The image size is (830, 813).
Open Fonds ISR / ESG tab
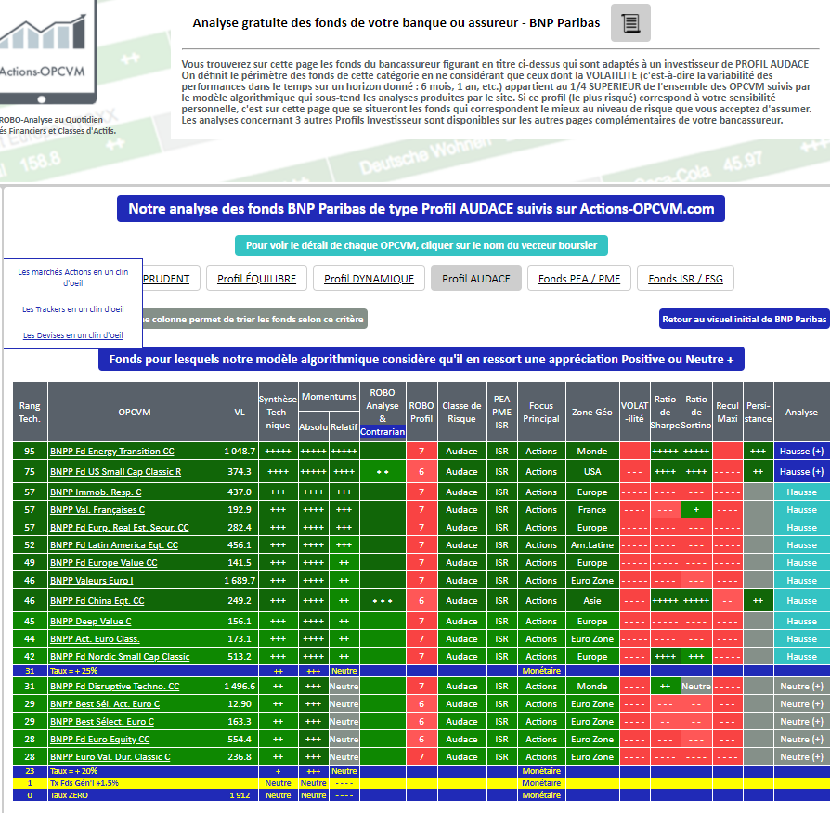pyautogui.click(x=685, y=279)
